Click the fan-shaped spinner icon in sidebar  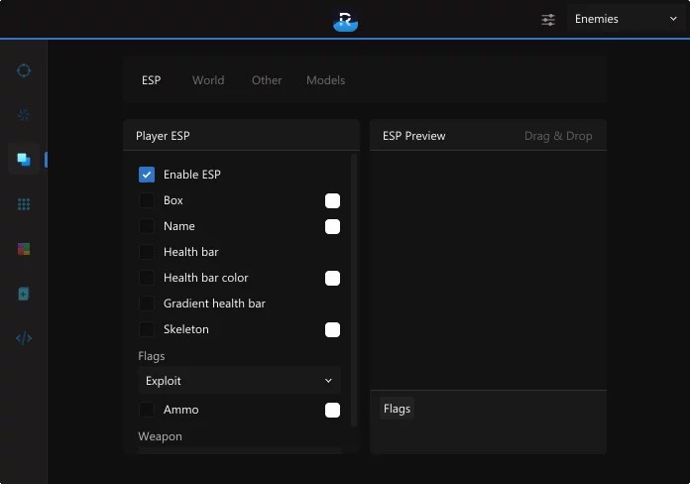pos(24,115)
